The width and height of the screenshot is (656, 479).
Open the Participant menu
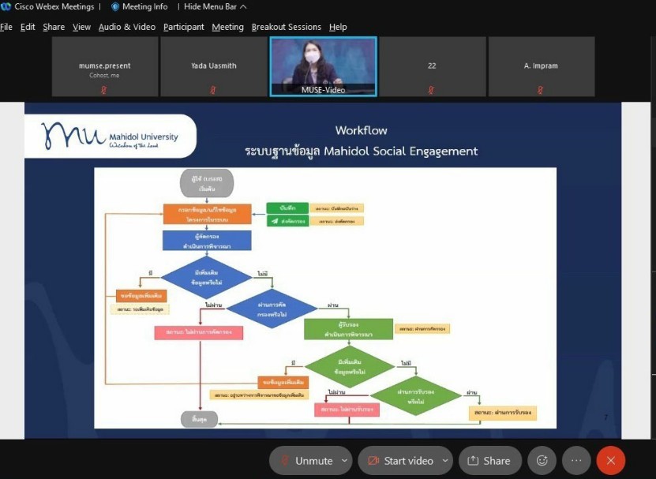pos(184,27)
